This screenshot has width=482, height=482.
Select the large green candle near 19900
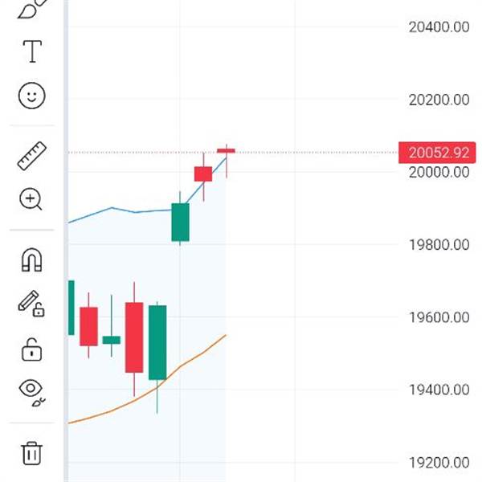[180, 223]
